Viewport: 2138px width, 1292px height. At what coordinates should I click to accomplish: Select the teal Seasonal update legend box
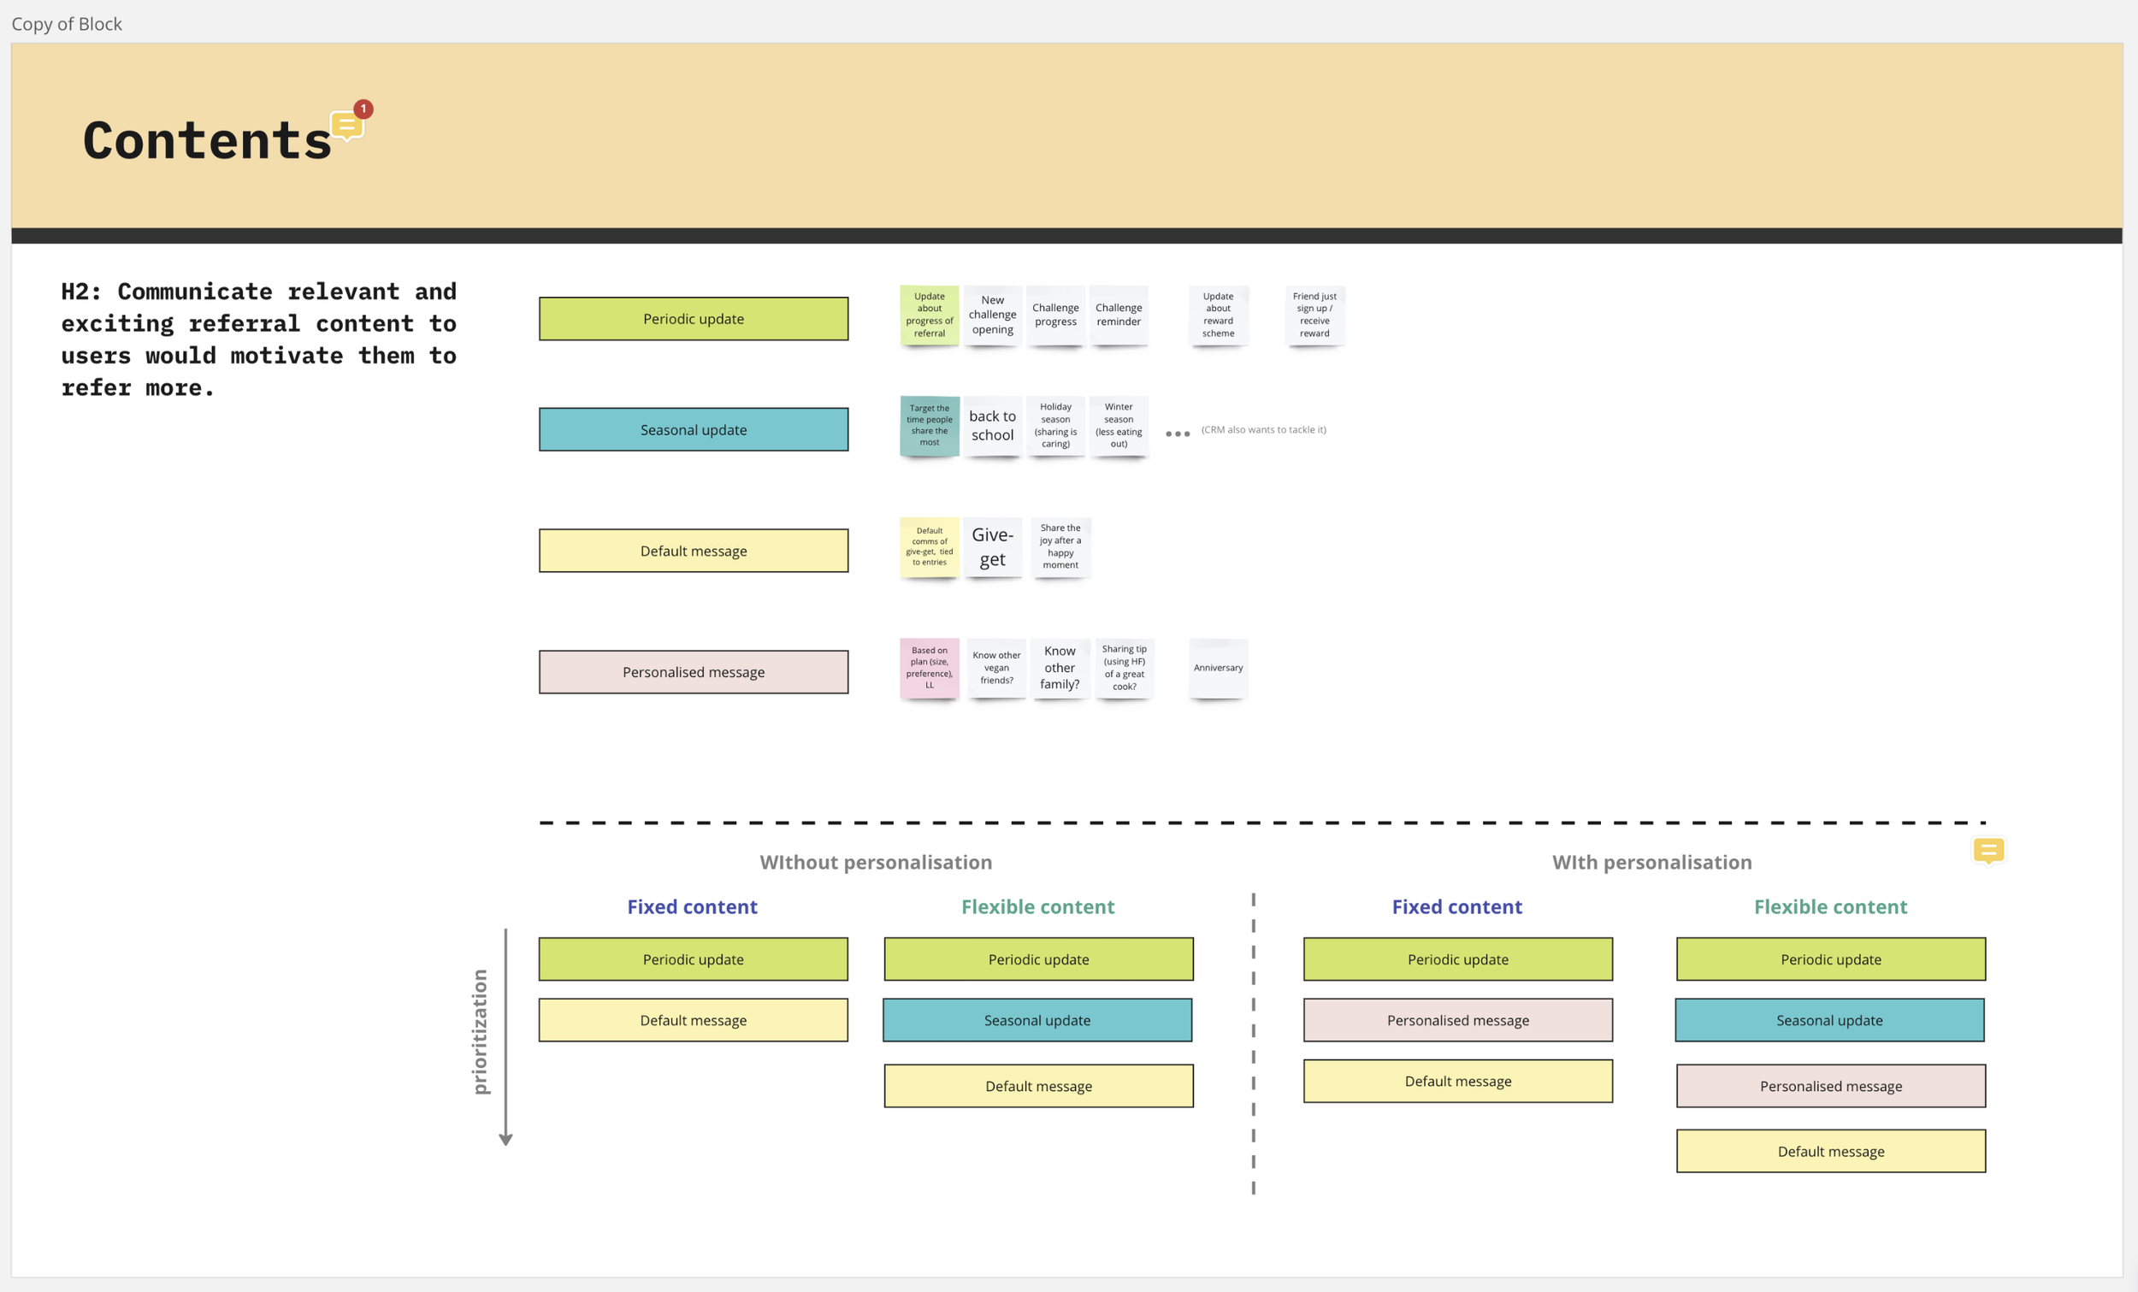(x=694, y=429)
